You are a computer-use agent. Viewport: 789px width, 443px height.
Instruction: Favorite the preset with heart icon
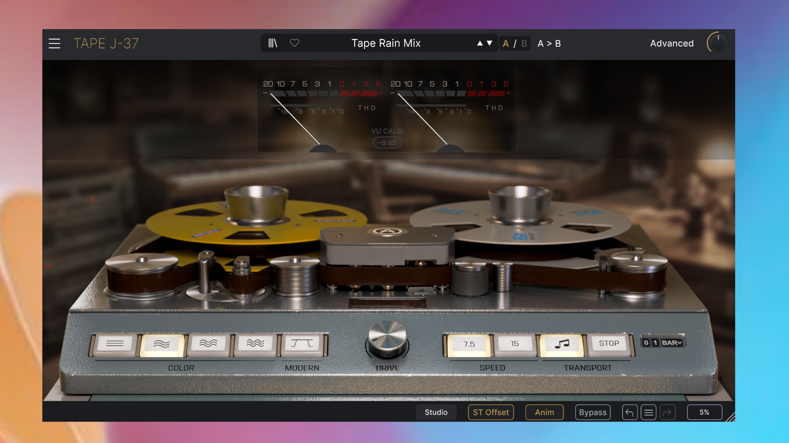coord(295,43)
